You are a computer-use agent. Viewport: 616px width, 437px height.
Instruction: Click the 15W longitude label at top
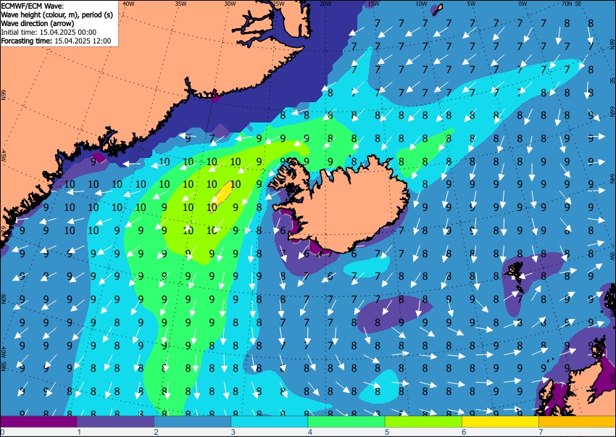pos(373,4)
